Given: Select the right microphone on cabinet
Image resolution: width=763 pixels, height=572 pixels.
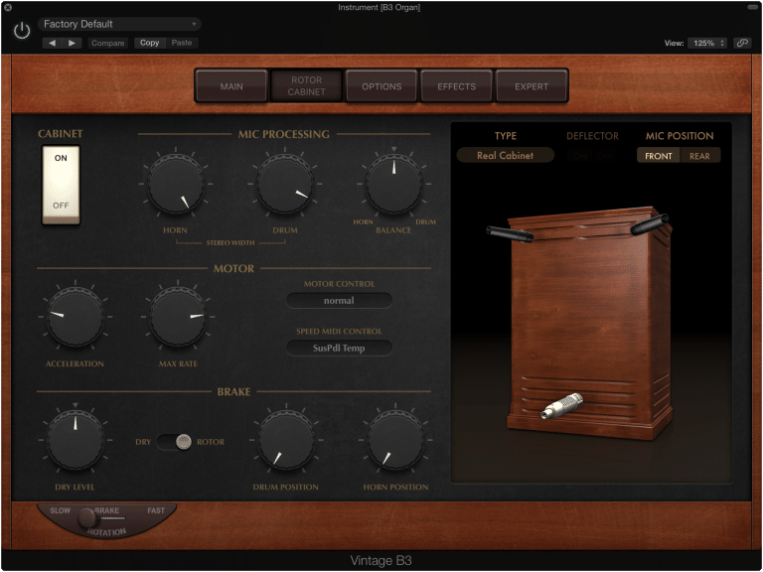Looking at the screenshot, I should pyautogui.click(x=650, y=224).
